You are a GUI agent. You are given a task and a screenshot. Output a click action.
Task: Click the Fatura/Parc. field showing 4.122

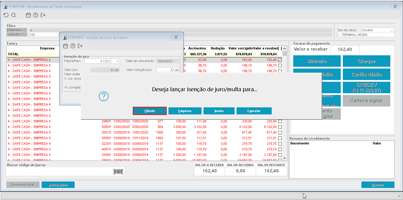point(97,61)
